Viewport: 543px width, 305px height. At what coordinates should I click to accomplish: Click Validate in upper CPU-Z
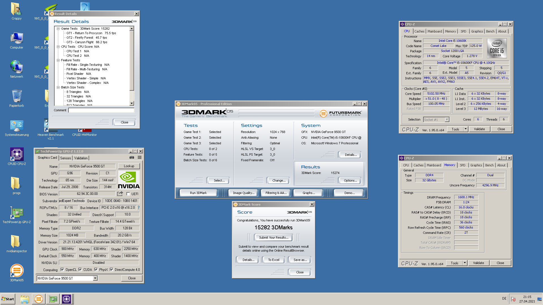[479, 129]
